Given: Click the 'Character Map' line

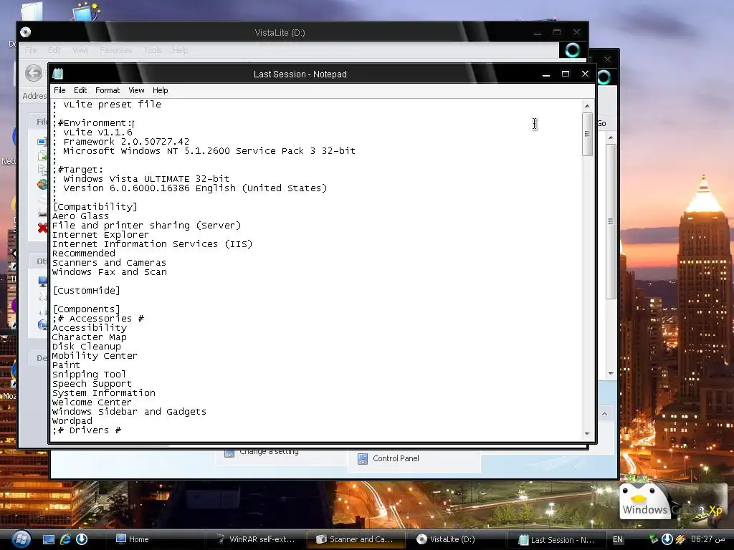Looking at the screenshot, I should 90,337.
